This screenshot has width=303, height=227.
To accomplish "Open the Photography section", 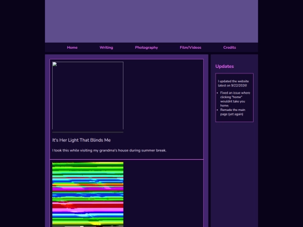I will 146,48.
